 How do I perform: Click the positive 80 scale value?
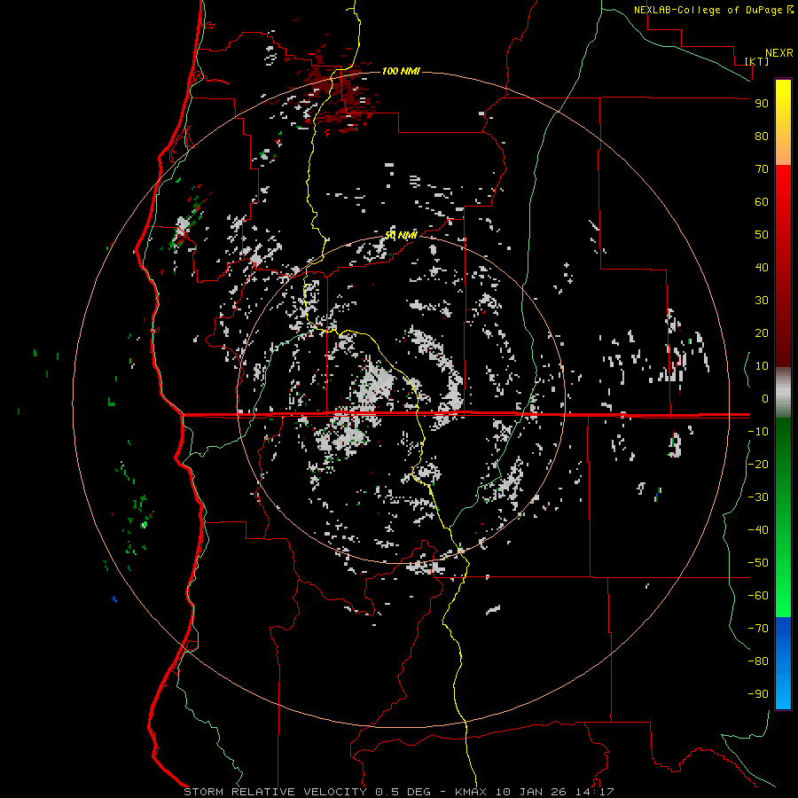pyautogui.click(x=762, y=137)
